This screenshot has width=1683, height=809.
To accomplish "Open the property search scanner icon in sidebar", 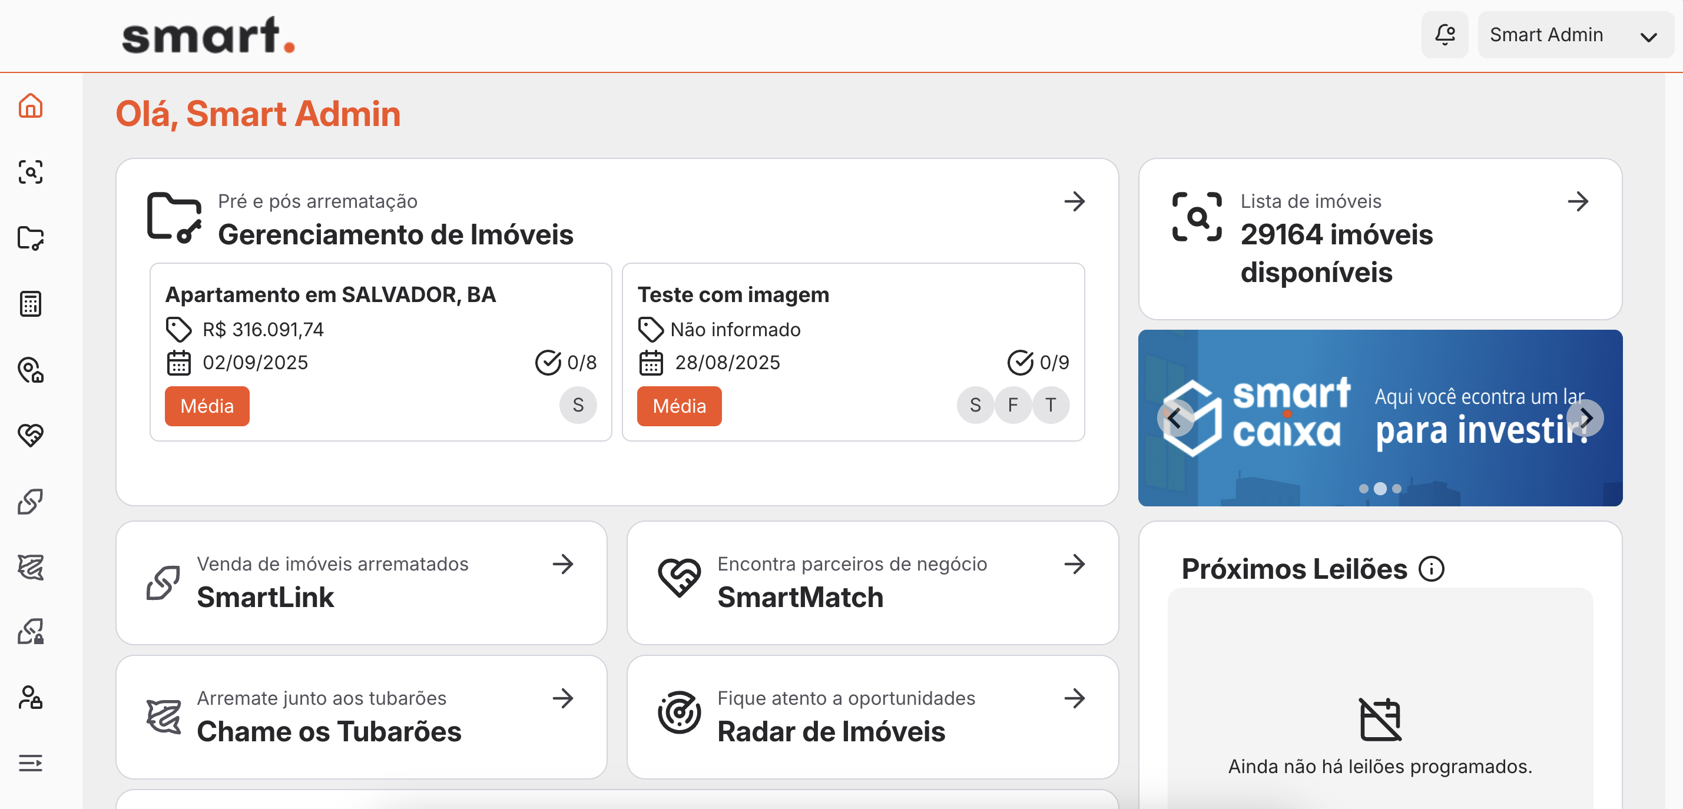I will 30,172.
